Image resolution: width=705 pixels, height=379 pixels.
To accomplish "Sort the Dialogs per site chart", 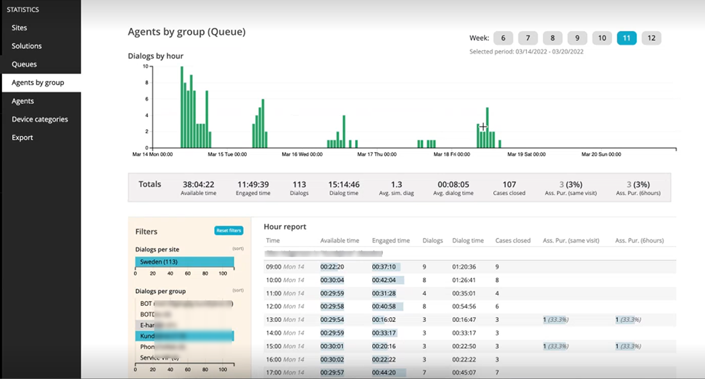I will (237, 249).
